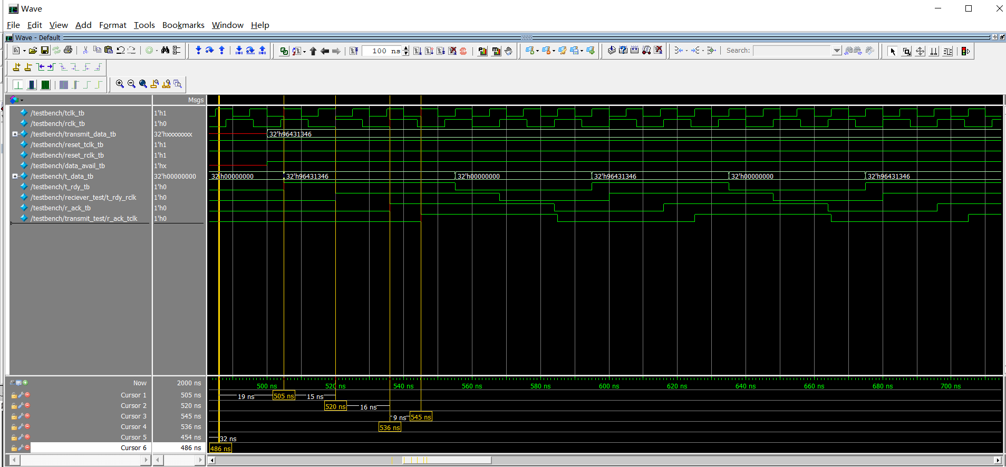This screenshot has height=467, width=1006.
Task: Toggle the solid green waveform format icon
Action: 45,84
